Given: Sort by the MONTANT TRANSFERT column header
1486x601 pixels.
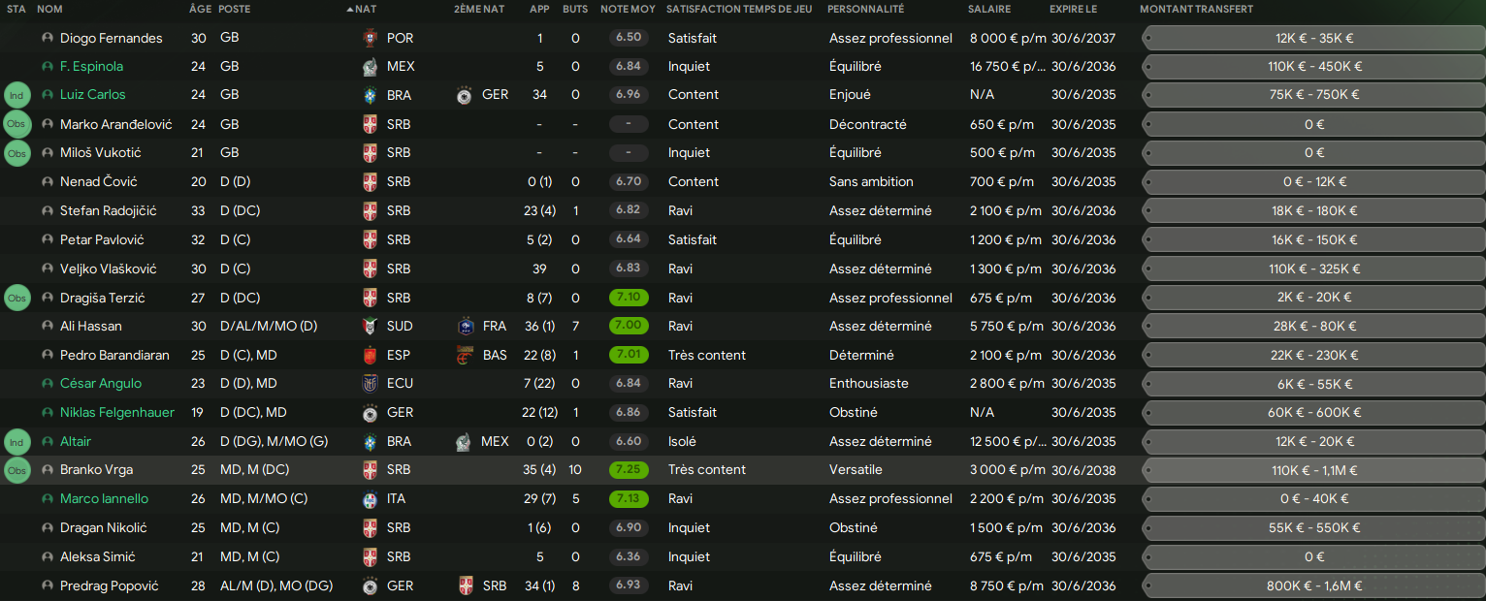Looking at the screenshot, I should point(1196,9).
